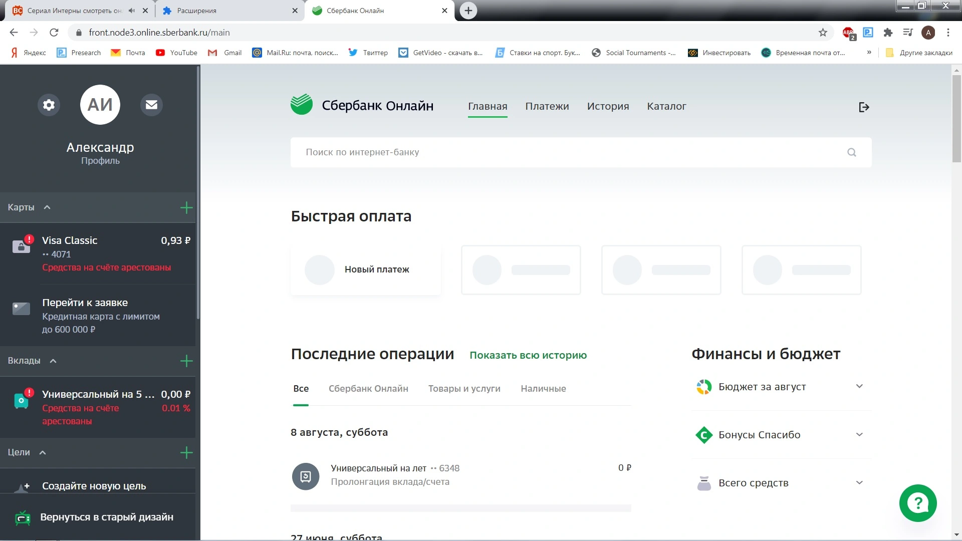
Task: Click the Пролонгация вклада operation icon
Action: (x=306, y=476)
